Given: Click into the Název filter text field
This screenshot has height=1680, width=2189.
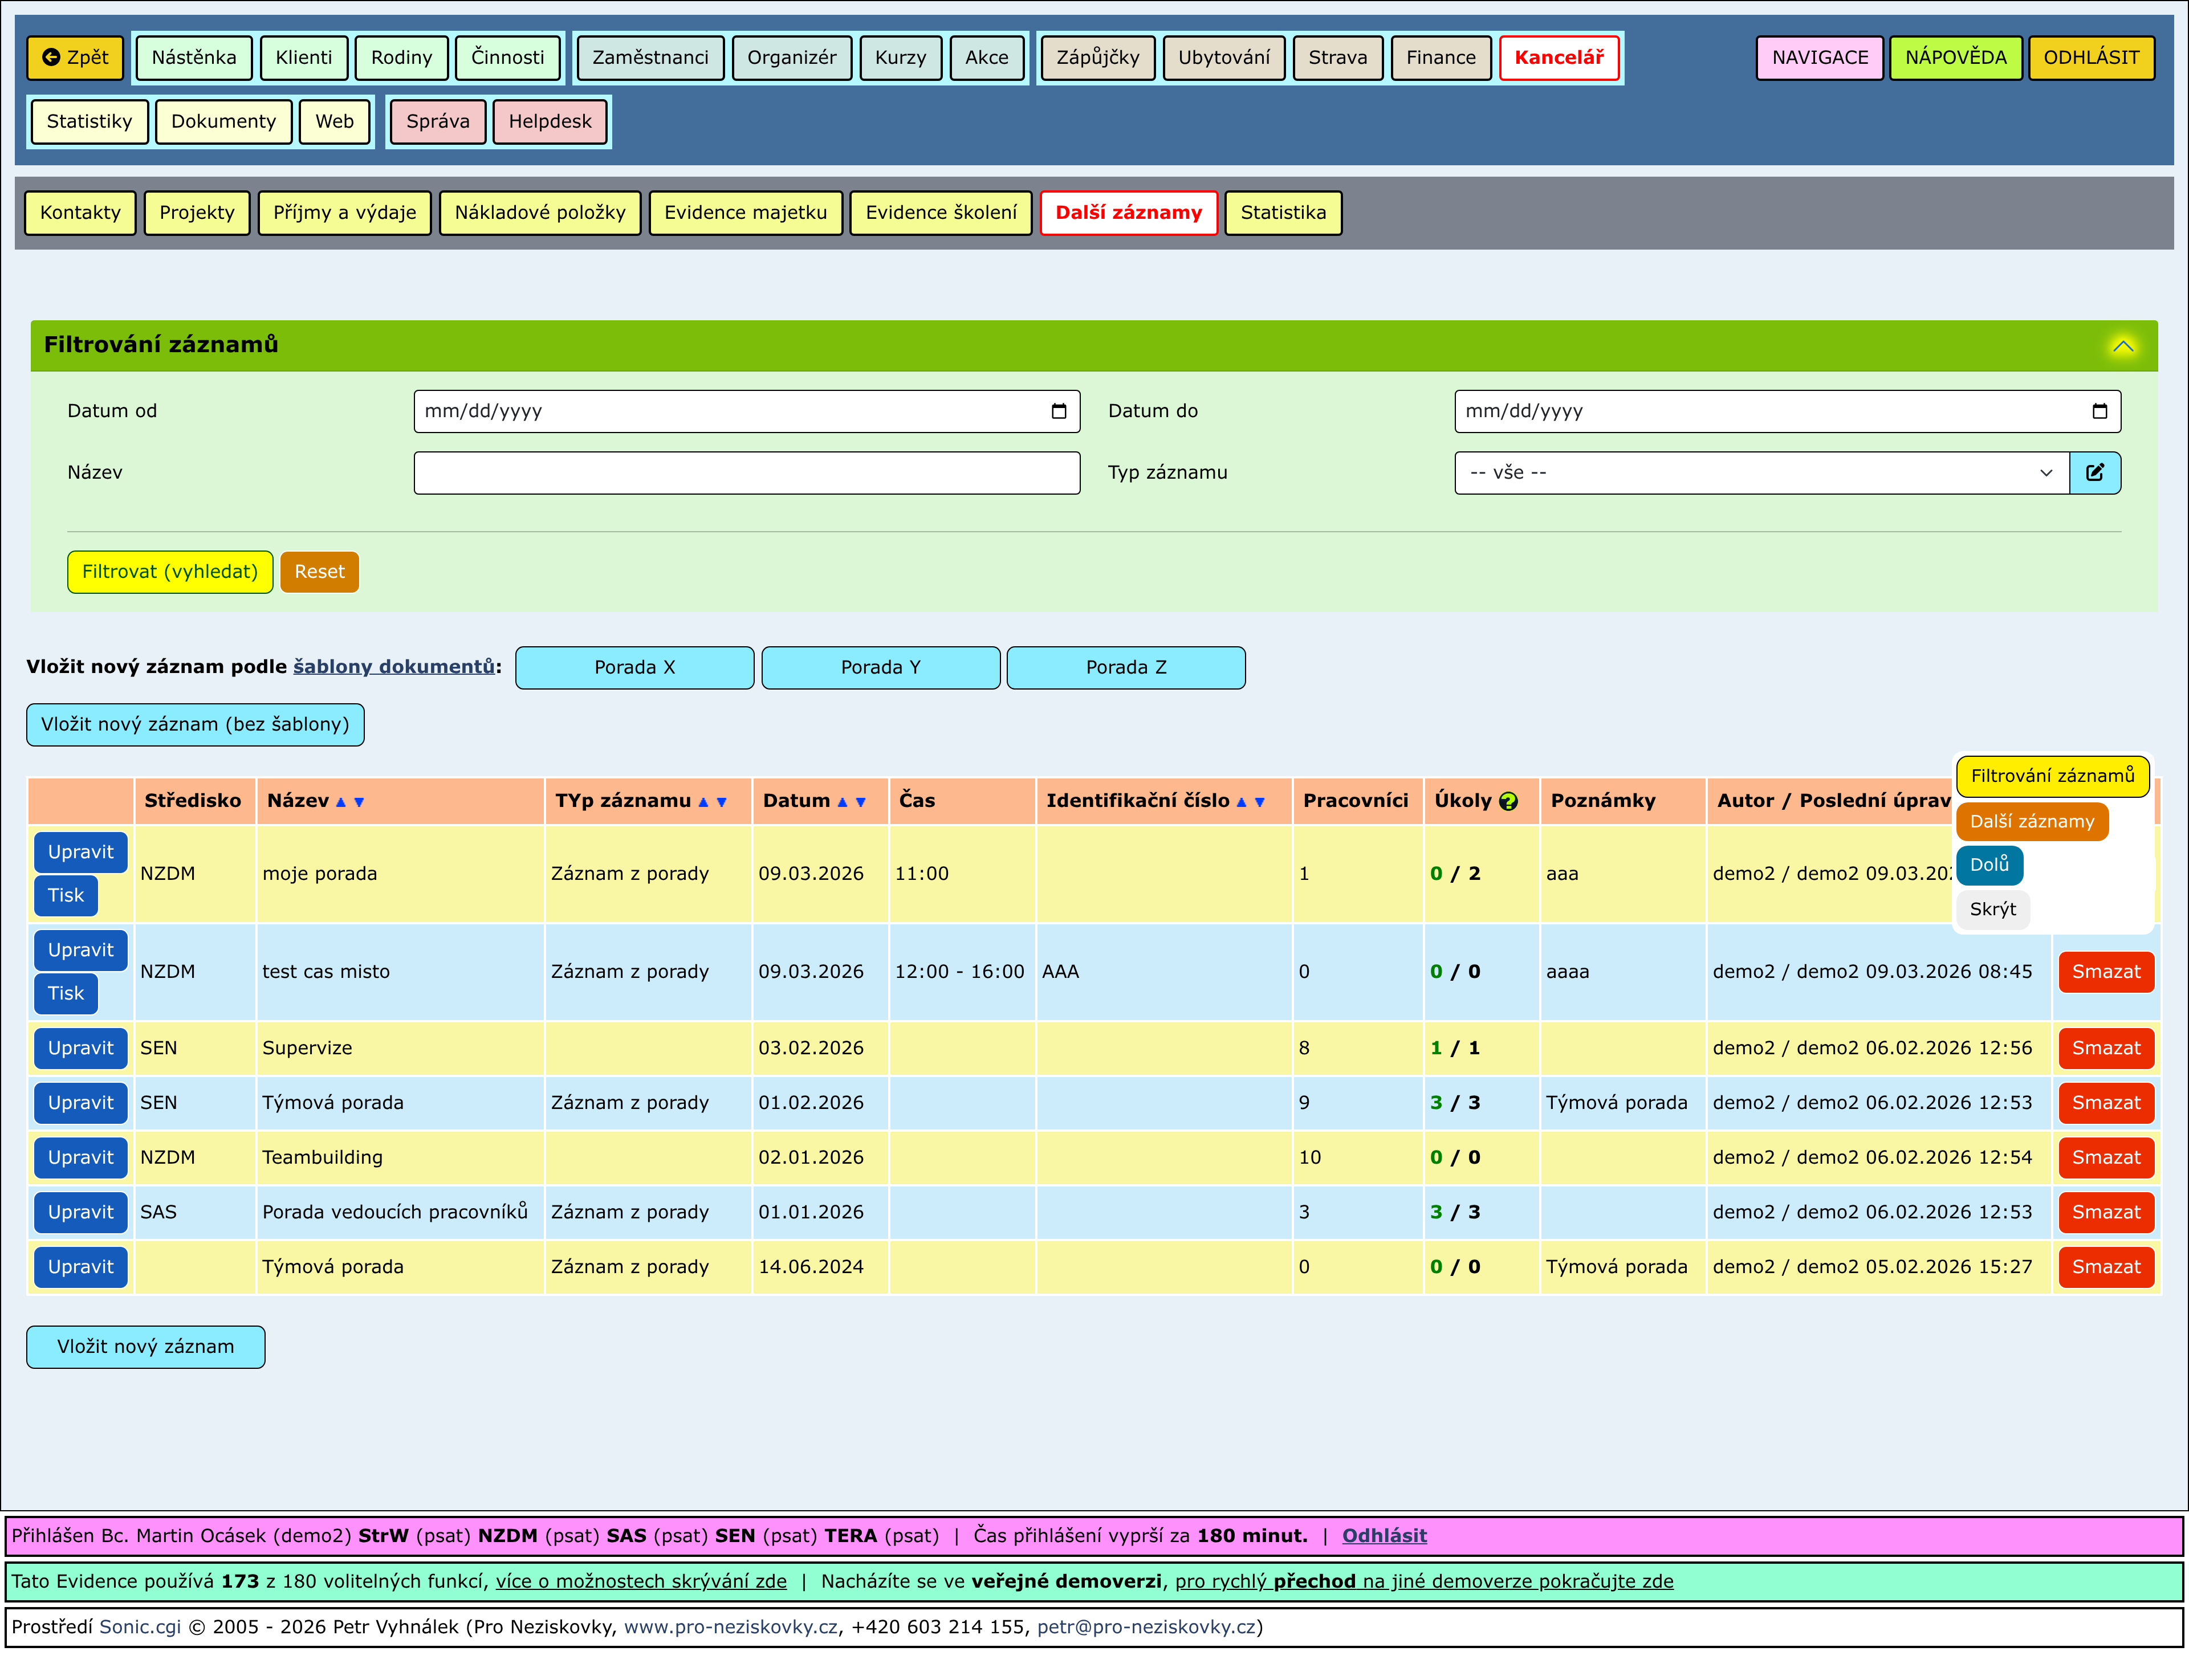Looking at the screenshot, I should (x=746, y=472).
